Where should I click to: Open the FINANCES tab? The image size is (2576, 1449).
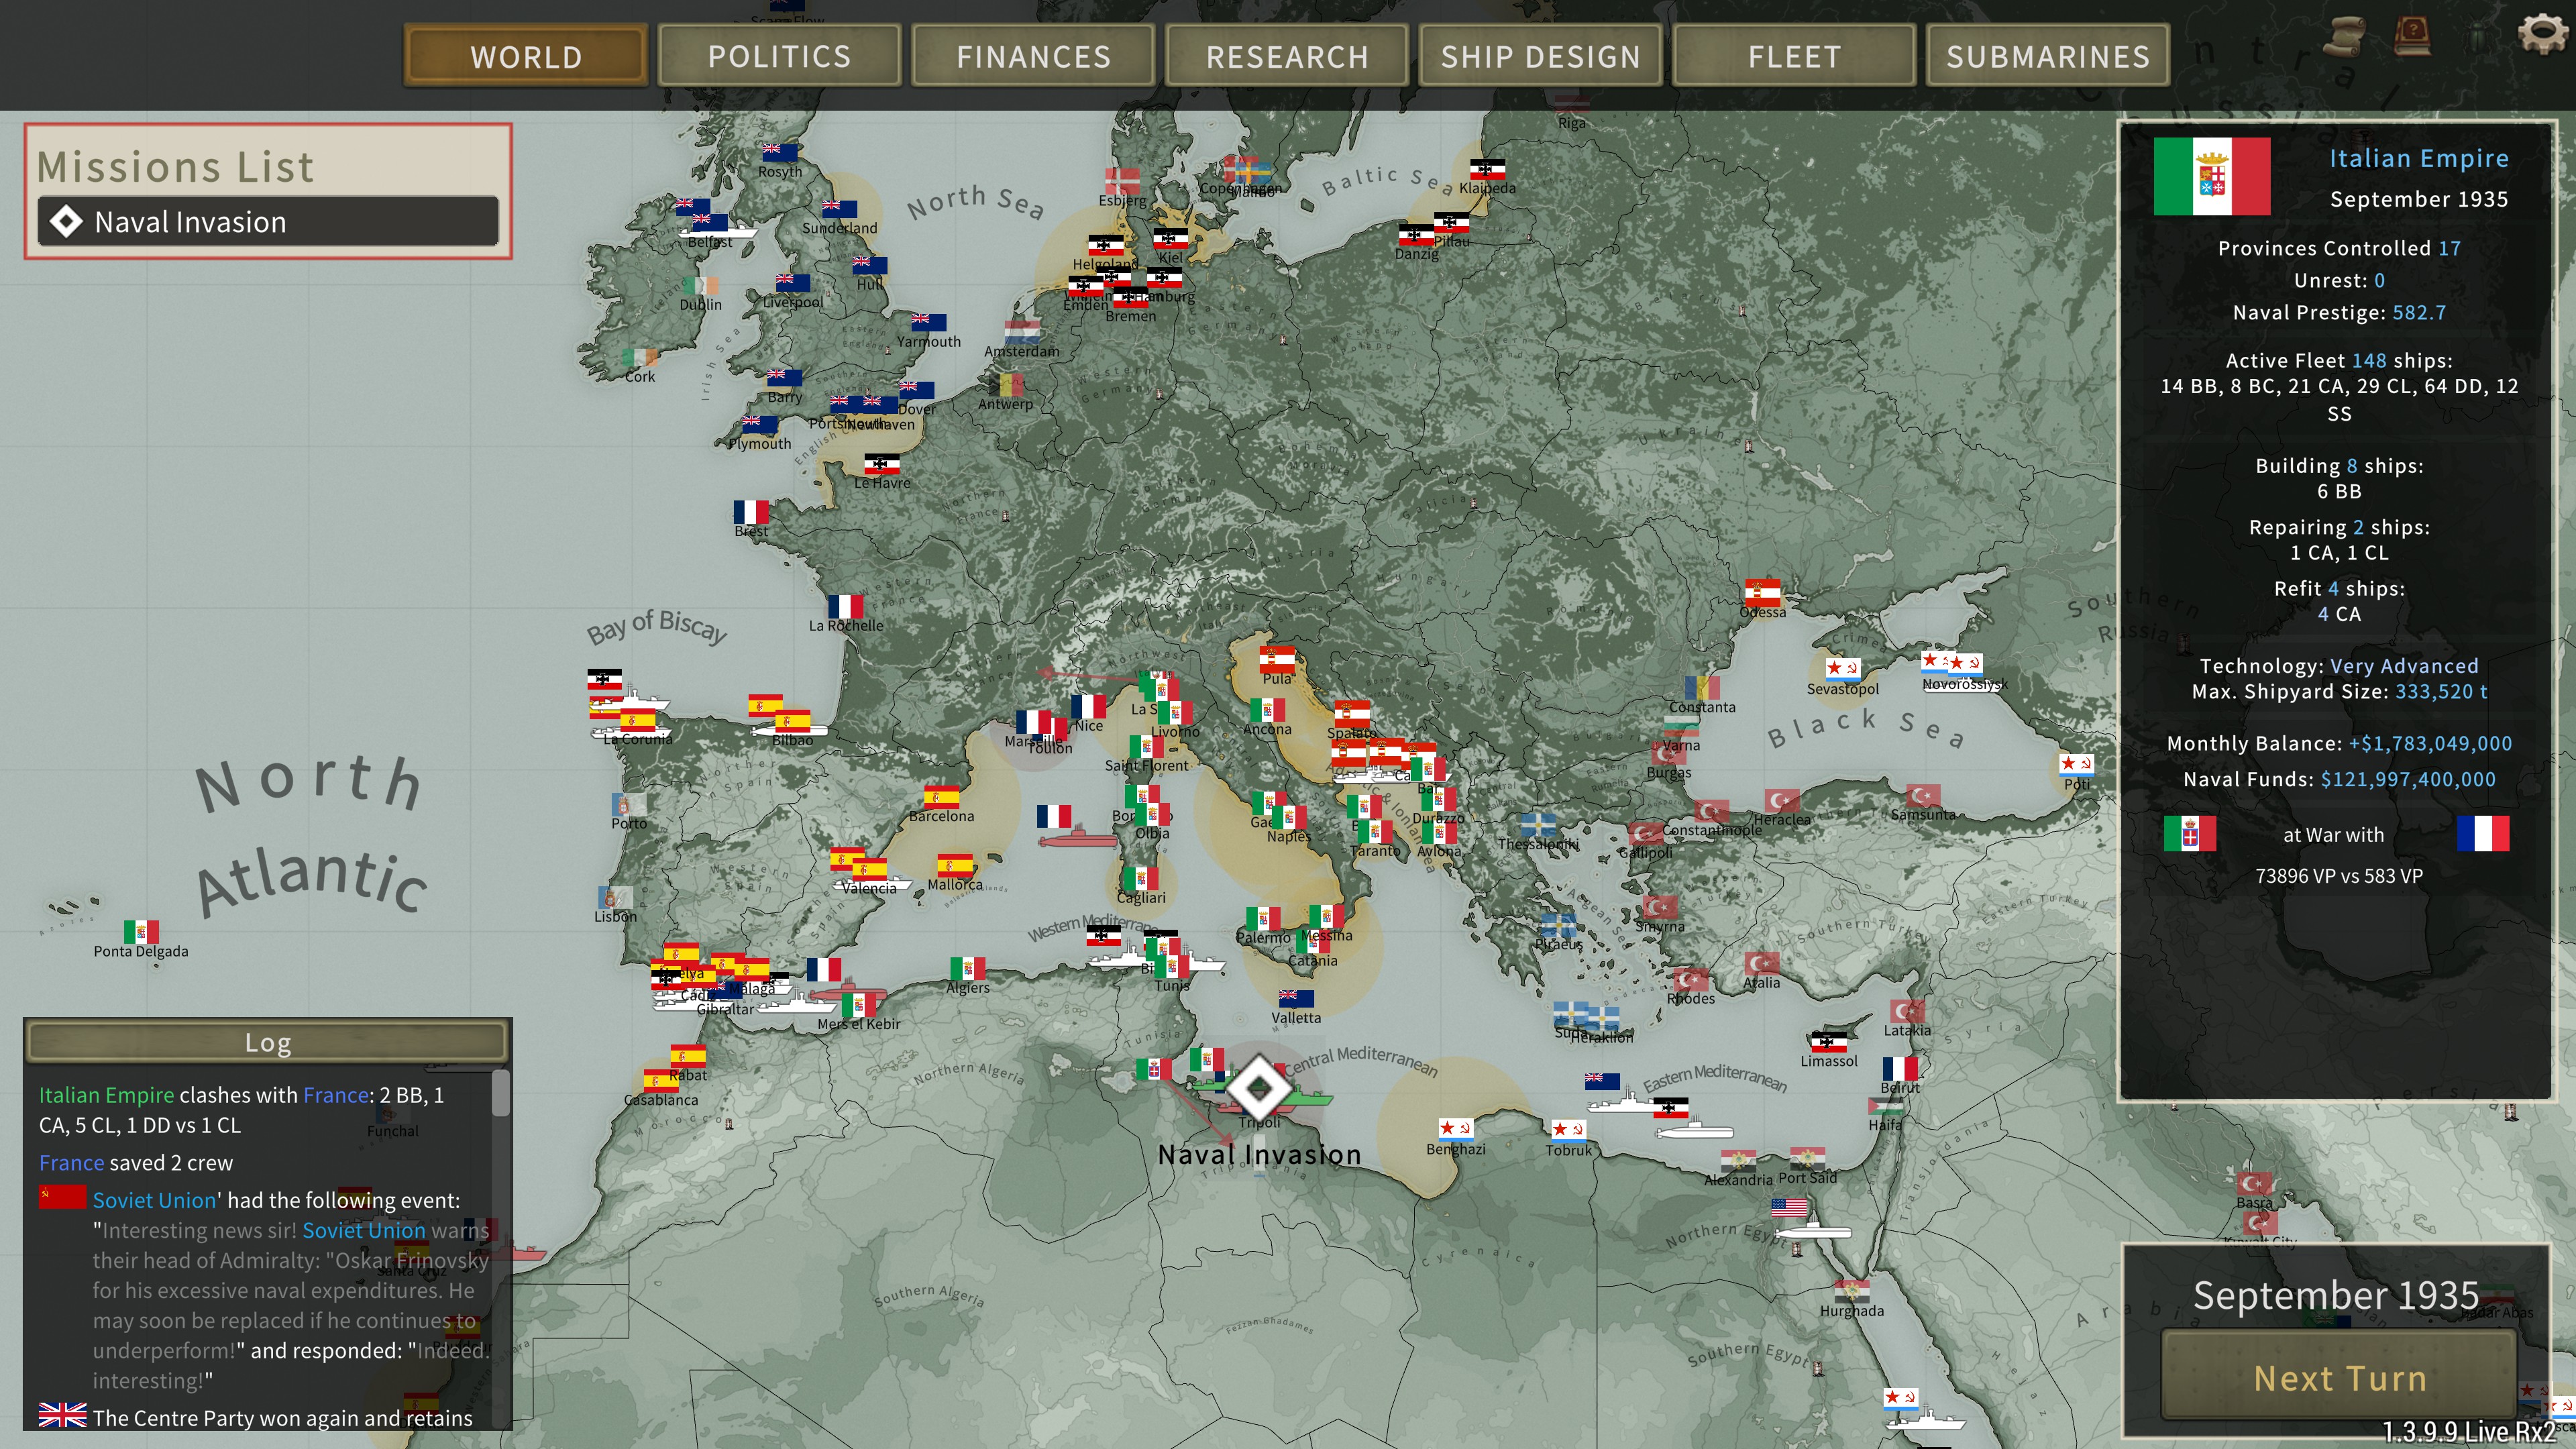click(x=1033, y=57)
